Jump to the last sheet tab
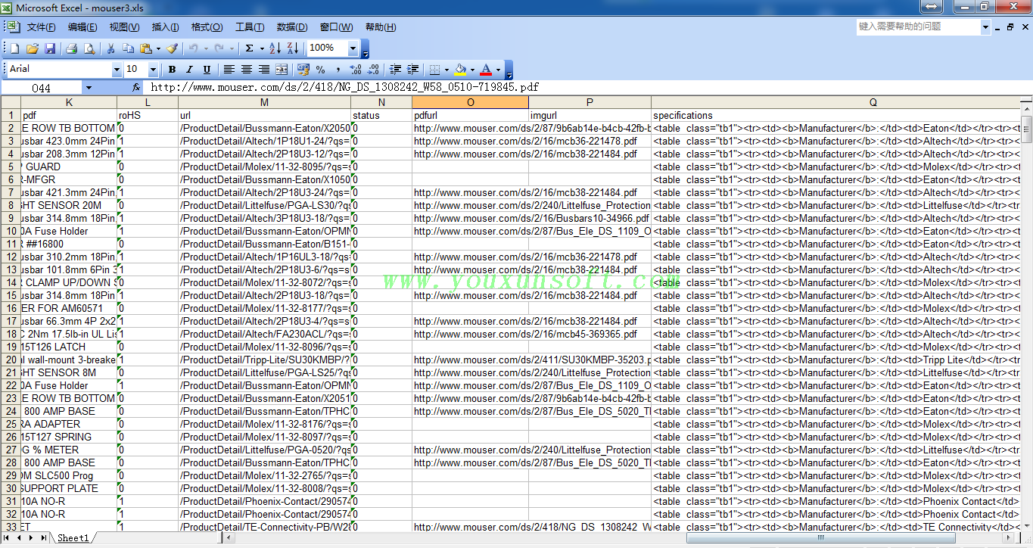Image resolution: width=1033 pixels, height=548 pixels. point(44,538)
